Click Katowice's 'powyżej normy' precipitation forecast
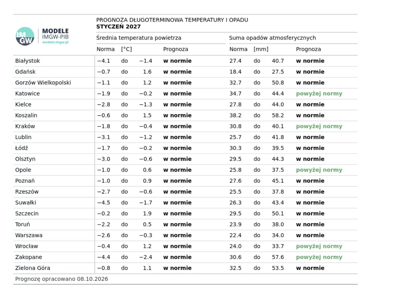 pos(319,94)
